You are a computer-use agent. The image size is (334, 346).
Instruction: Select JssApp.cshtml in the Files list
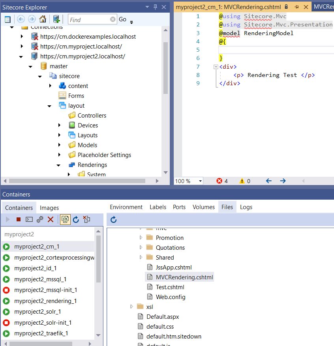coord(174,267)
